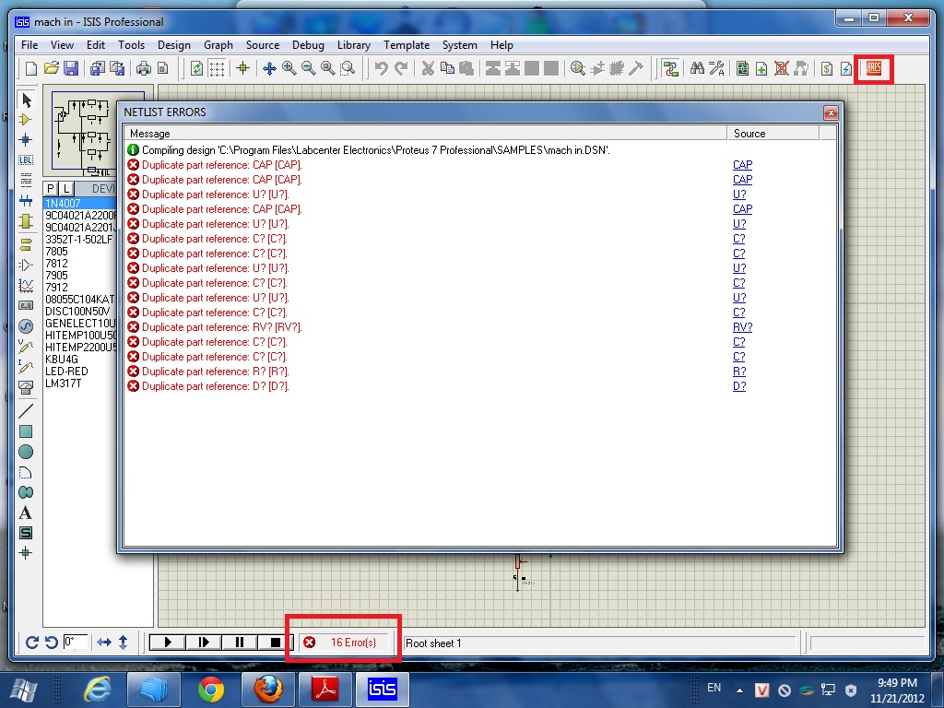The image size is (944, 708).
Task: Click the ARES netlist transfer icon
Action: (x=873, y=68)
